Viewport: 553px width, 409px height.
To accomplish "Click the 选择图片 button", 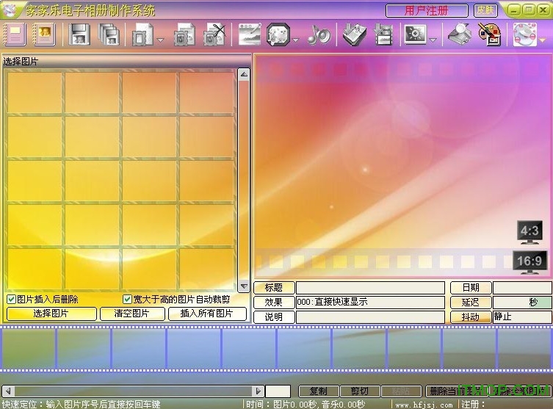I will [51, 314].
